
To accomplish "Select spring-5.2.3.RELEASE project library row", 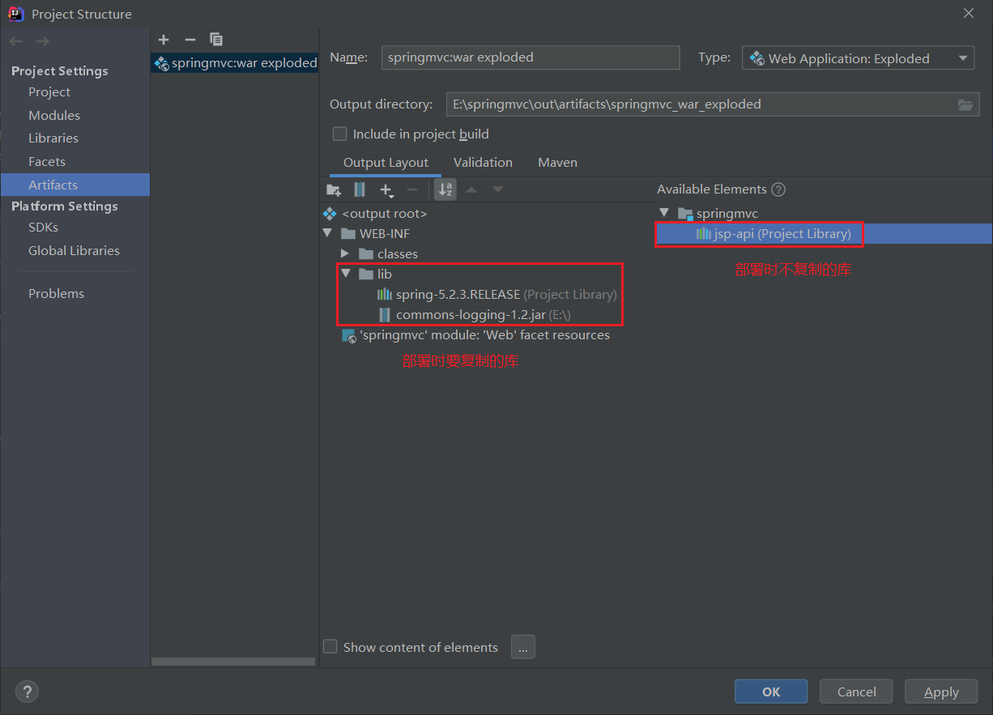I will pos(497,294).
